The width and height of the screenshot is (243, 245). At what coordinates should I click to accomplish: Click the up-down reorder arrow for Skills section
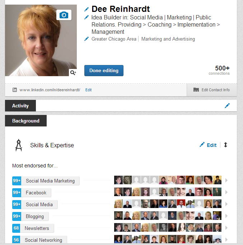coord(225,145)
